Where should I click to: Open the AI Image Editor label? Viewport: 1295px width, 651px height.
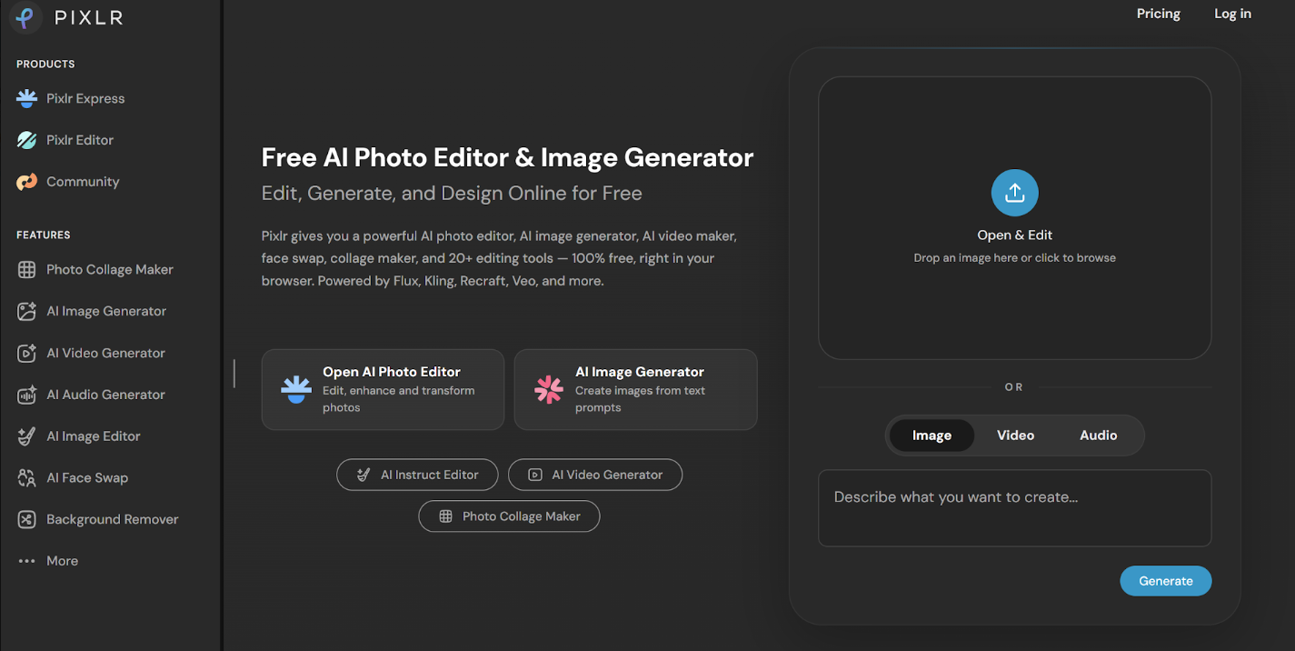[x=94, y=436]
